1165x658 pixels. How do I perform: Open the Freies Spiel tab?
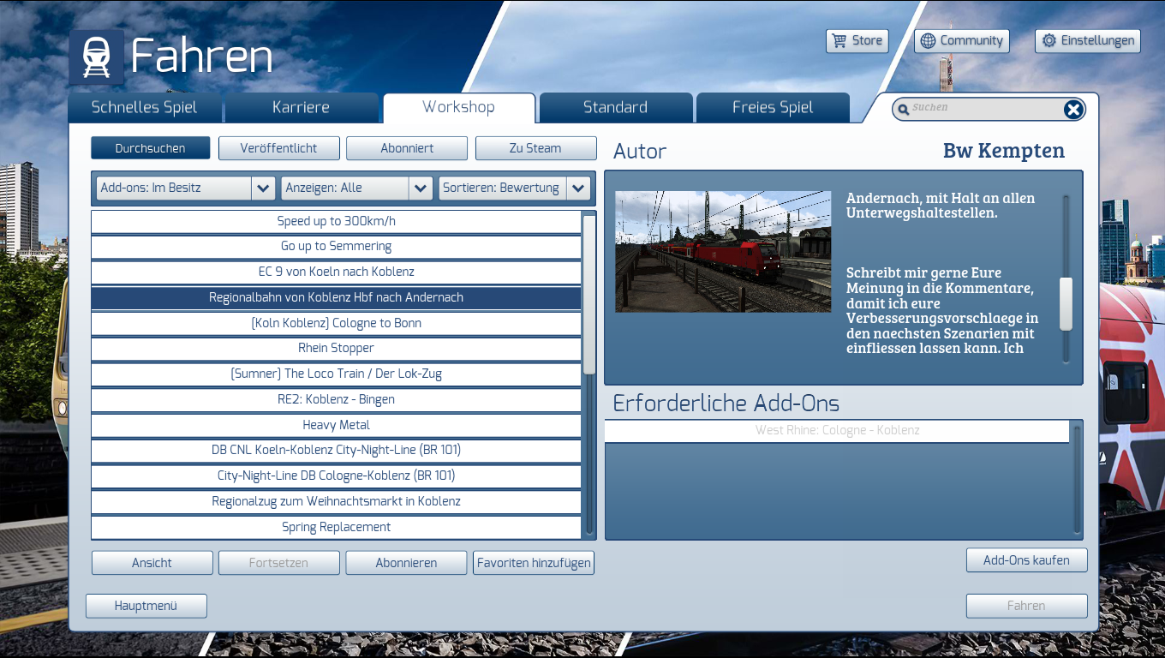click(x=772, y=107)
